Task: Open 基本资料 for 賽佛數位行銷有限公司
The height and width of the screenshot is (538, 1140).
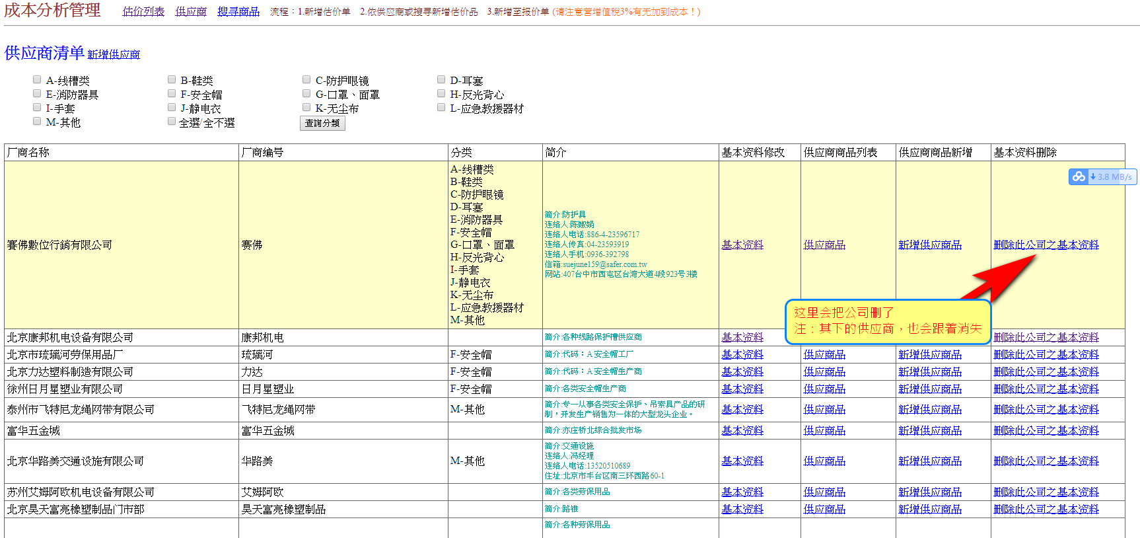Action: pos(742,245)
